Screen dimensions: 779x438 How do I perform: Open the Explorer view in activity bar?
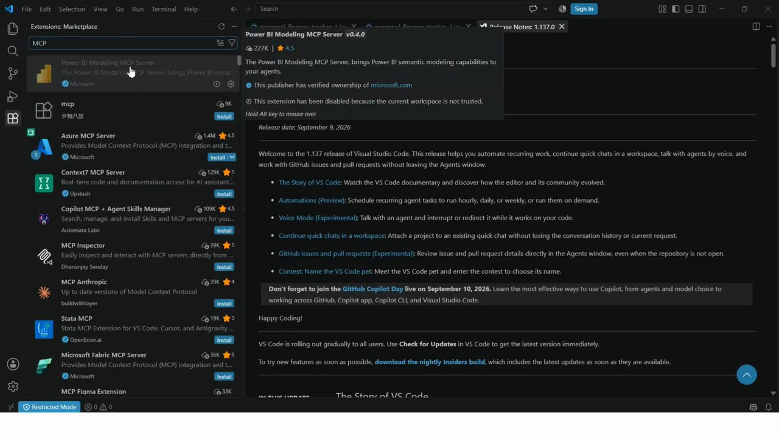coord(13,29)
